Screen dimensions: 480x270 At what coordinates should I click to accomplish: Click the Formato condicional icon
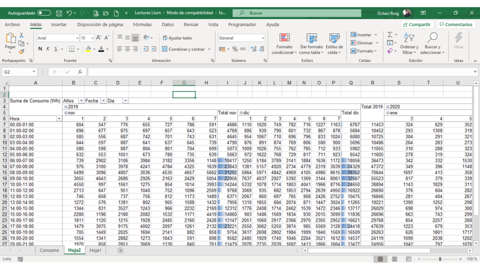285,44
